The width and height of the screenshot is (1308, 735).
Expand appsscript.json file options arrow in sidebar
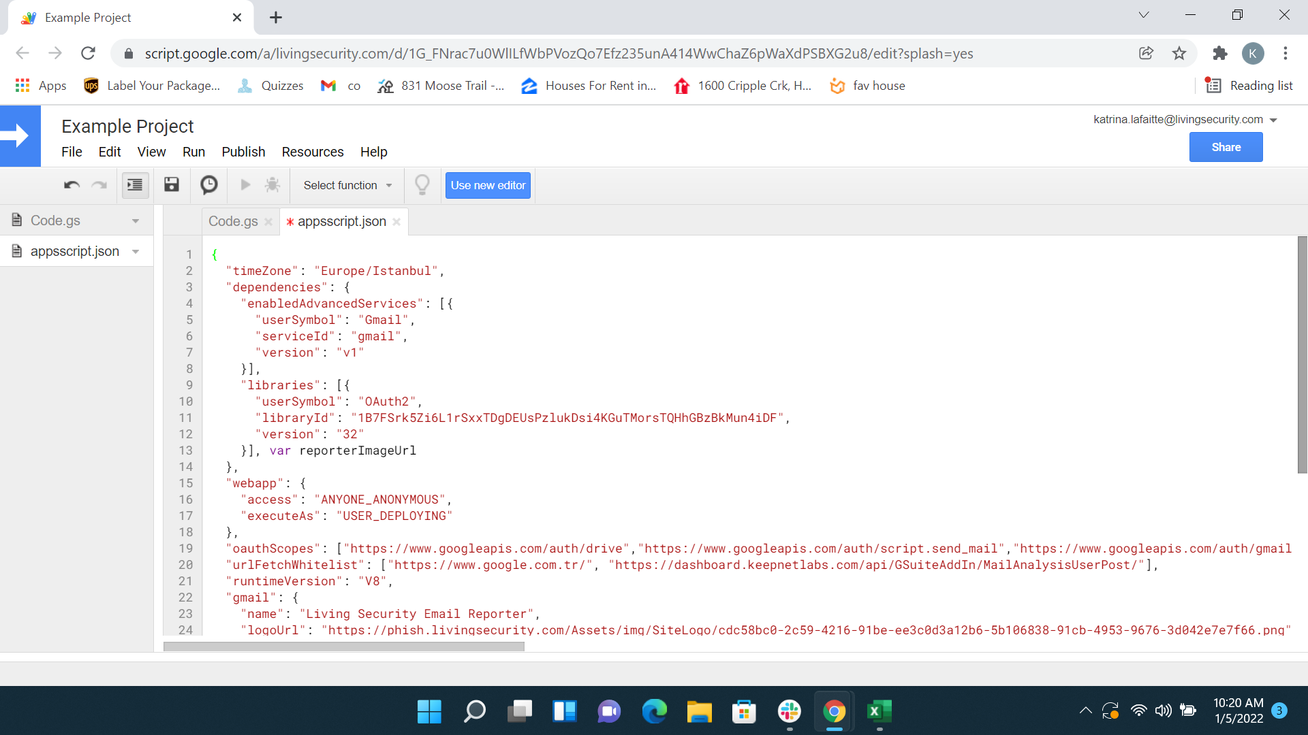pos(136,251)
